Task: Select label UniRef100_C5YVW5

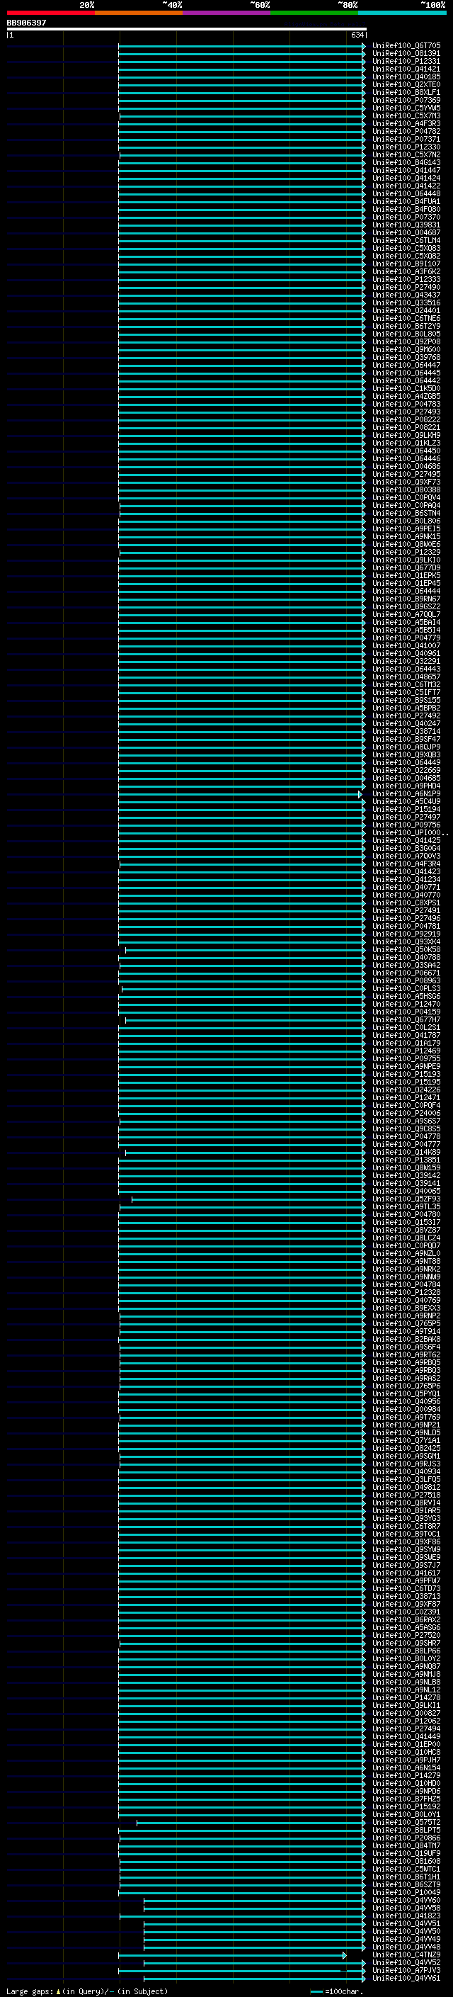Action: 406,108
